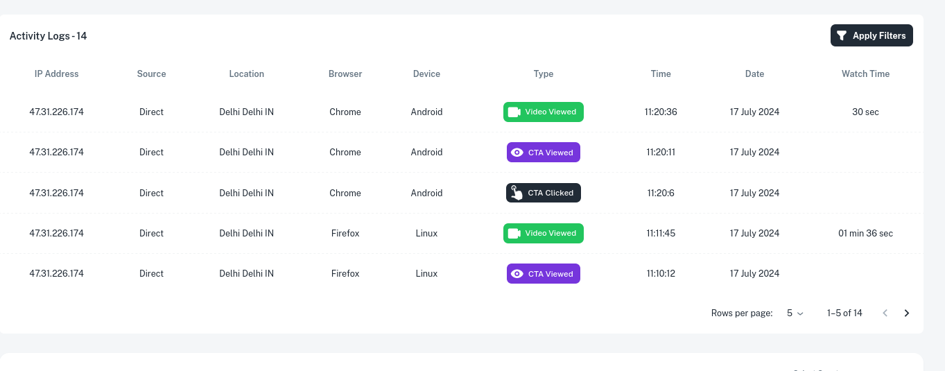Select the Firefox Linux row at 11:11:45
This screenshot has width=945, height=371.
tap(462, 234)
